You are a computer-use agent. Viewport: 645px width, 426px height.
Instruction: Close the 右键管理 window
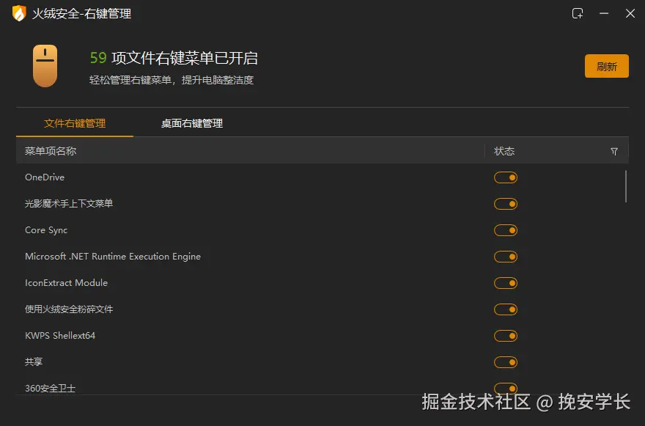click(630, 14)
